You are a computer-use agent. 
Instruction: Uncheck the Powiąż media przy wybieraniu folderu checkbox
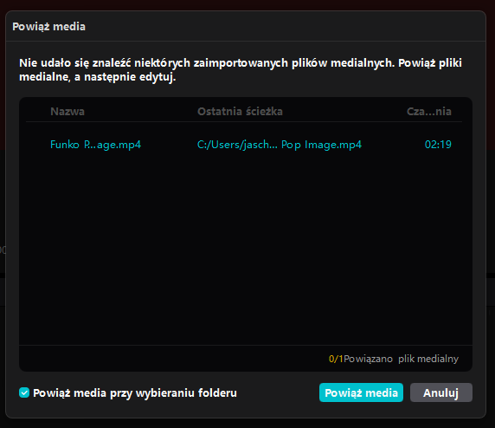point(24,392)
